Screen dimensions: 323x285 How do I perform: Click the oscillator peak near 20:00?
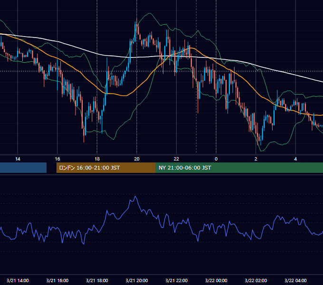pyautogui.click(x=135, y=197)
